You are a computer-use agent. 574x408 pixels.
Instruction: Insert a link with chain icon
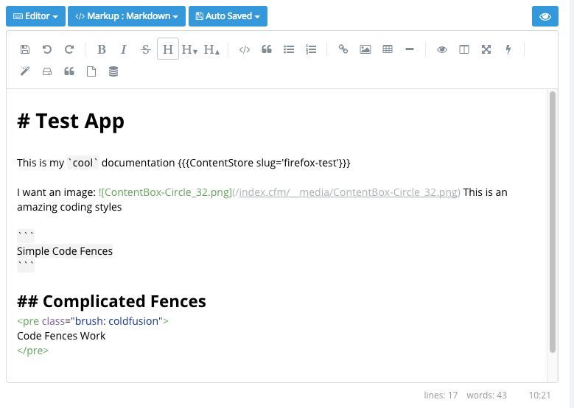tap(343, 49)
